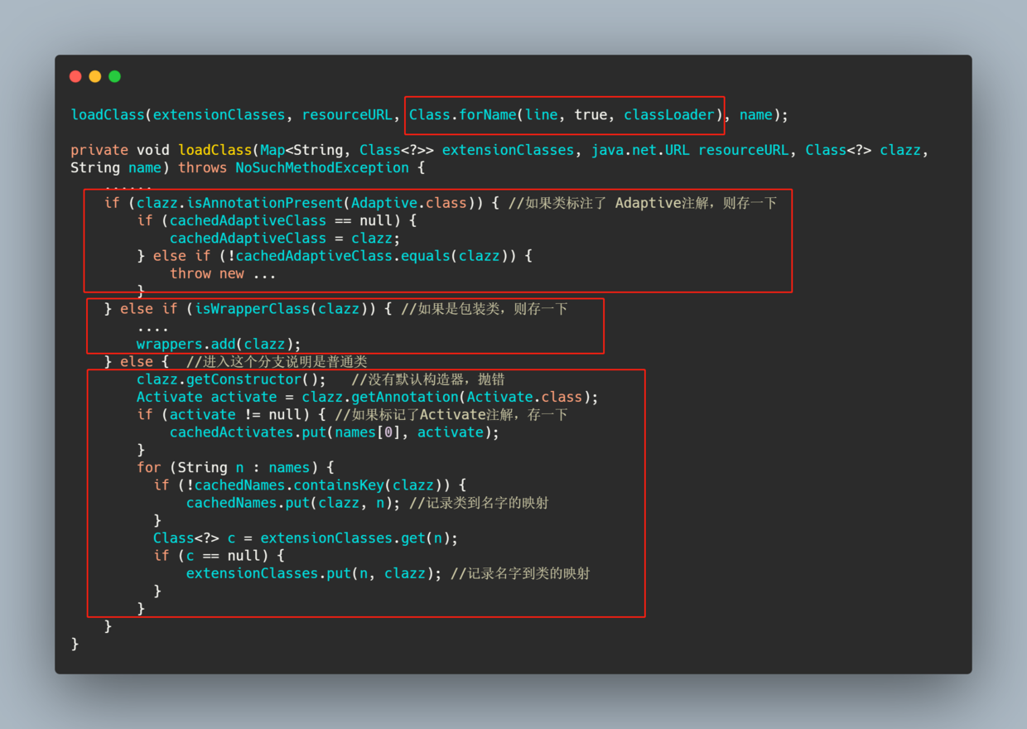This screenshot has width=1027, height=729.
Task: Click the red window control dot
Action: [x=75, y=75]
